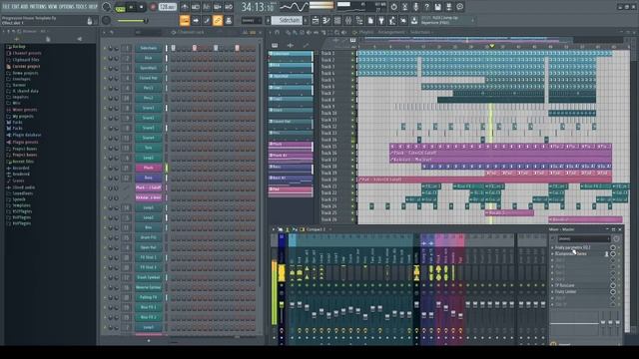Open the OPTIONS menu
The image size is (639, 359).
pos(67,7)
